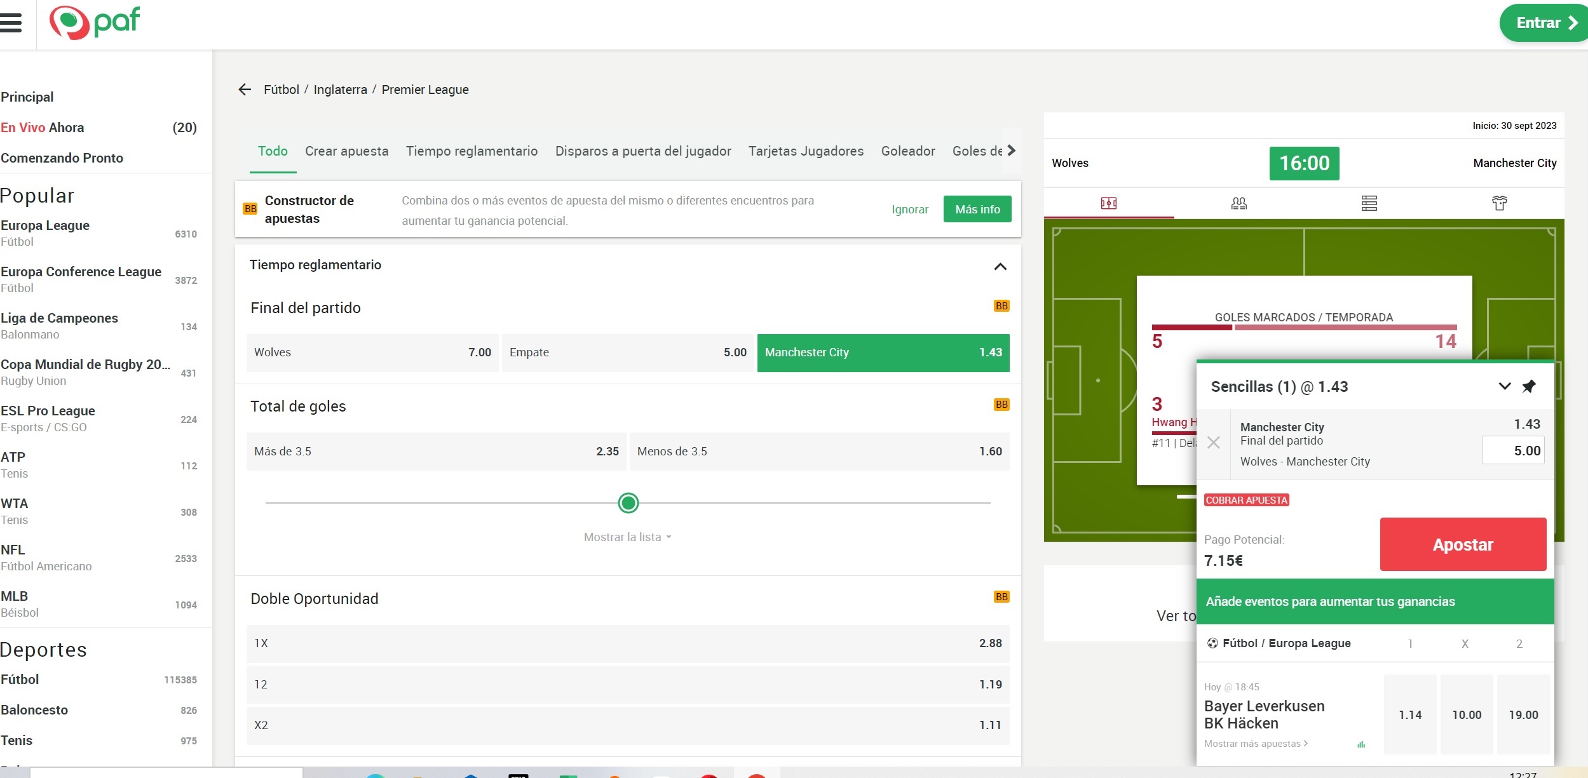Click the football icon beside Europa League

(1212, 643)
